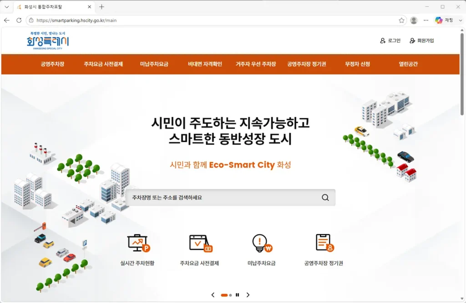This screenshot has width=466, height=303.
Task: Close the 화성시 통합주차포탈 tab
Action: point(89,6)
